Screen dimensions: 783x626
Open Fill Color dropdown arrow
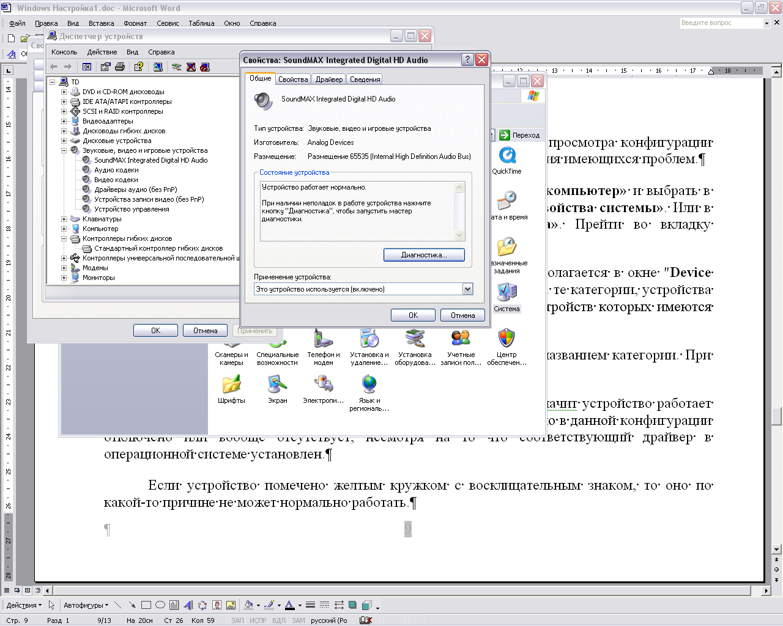(258, 605)
